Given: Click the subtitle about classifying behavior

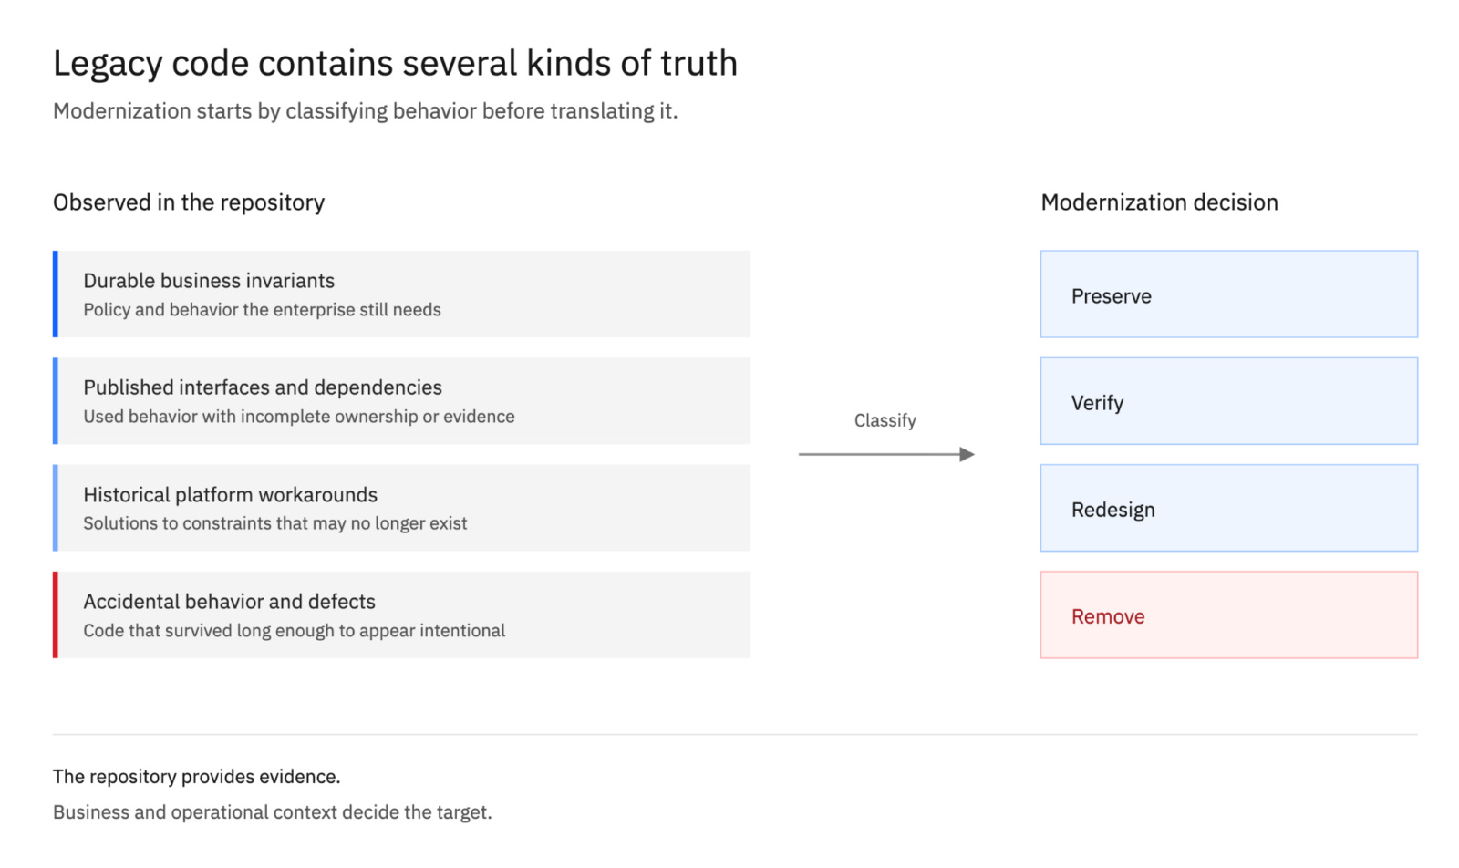Looking at the screenshot, I should point(365,111).
